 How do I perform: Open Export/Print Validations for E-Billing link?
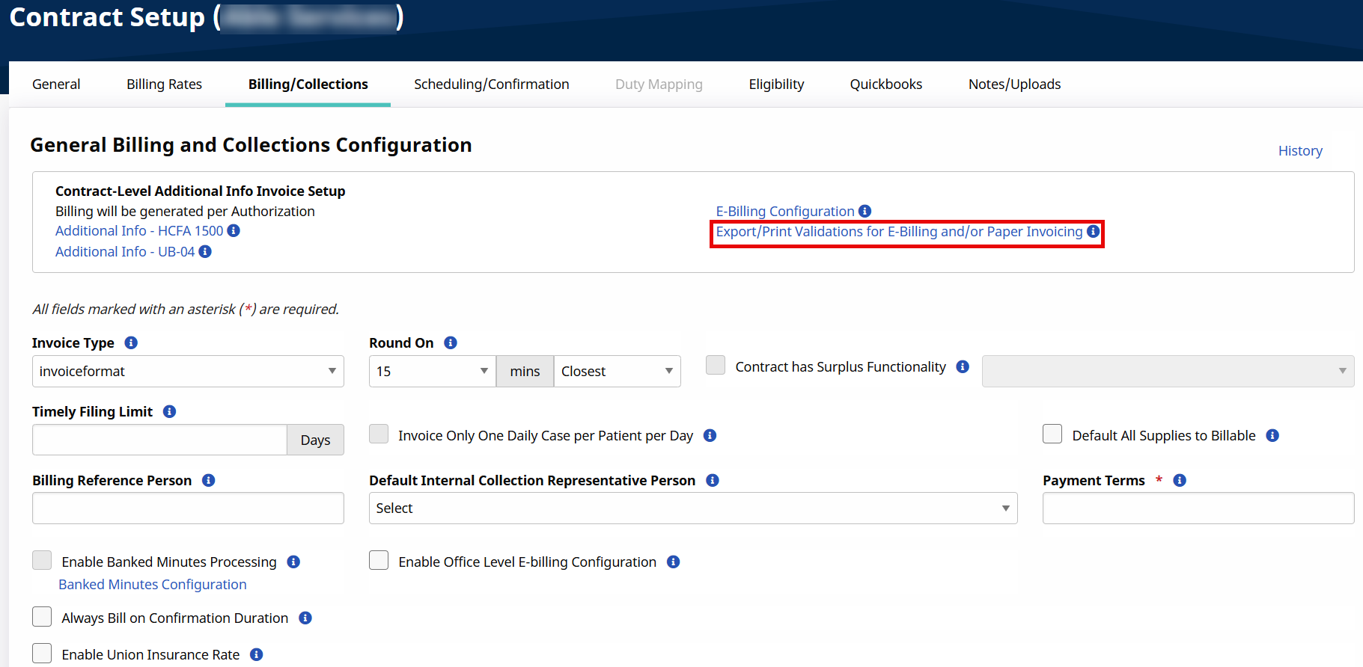899,232
